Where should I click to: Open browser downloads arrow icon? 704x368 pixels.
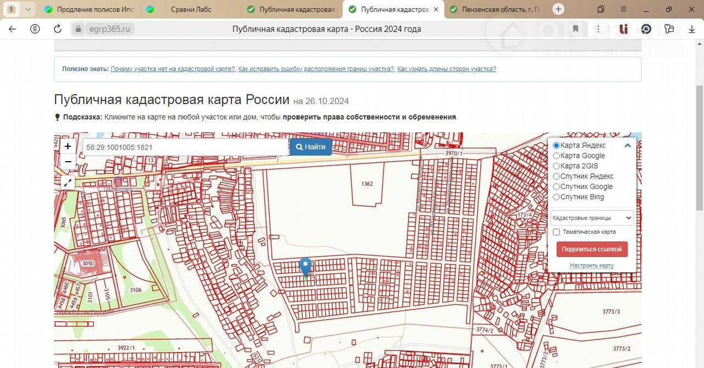[692, 29]
